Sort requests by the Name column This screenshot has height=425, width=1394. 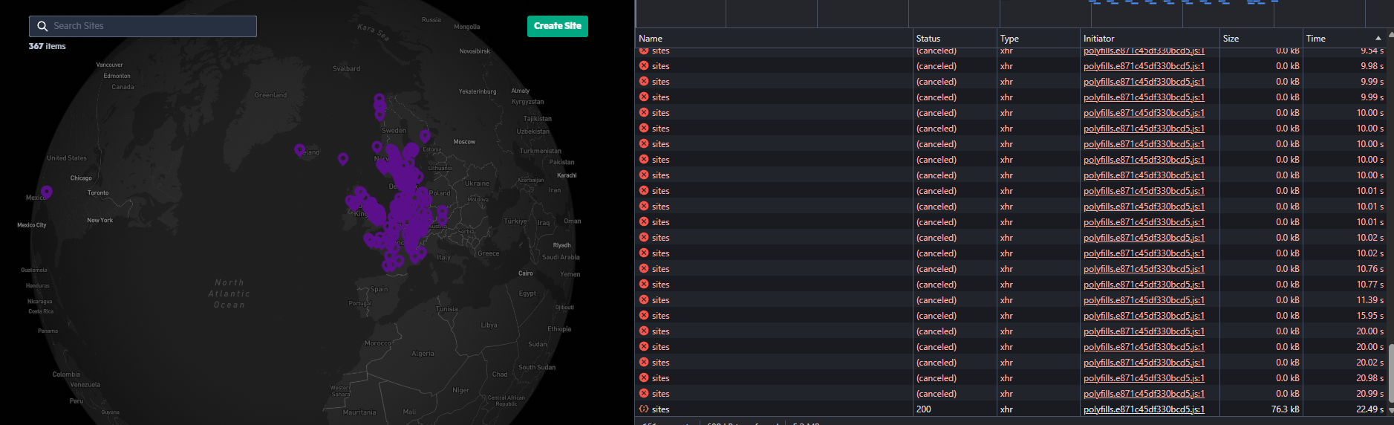(774, 39)
